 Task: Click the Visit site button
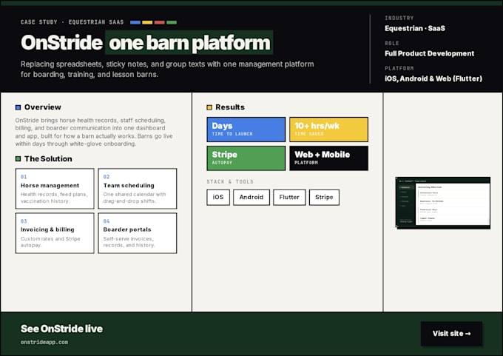[451, 334]
